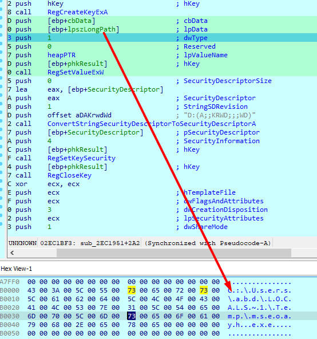Click hex row address B0000

(x=10, y=290)
